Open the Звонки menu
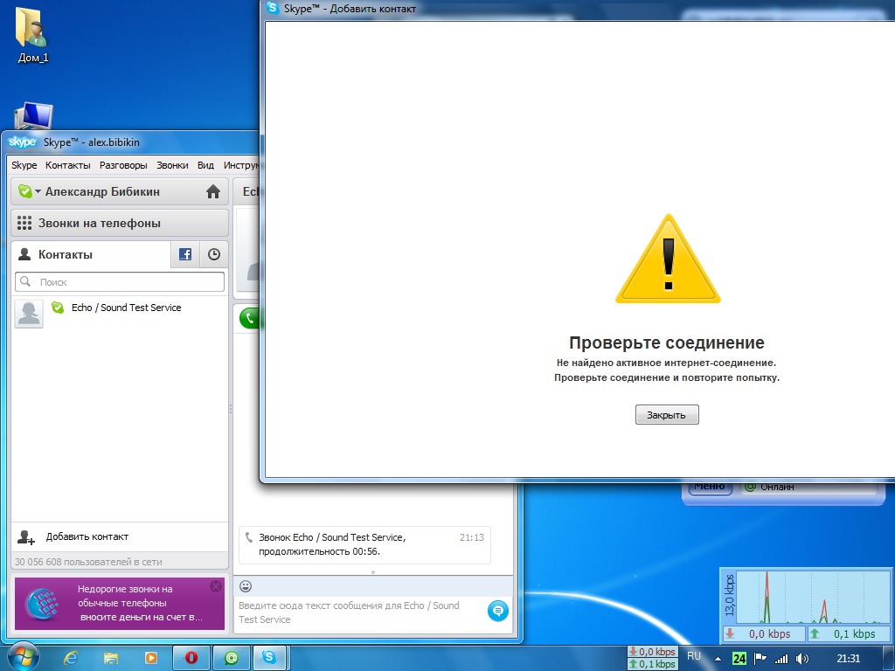895x671 pixels. tap(172, 165)
